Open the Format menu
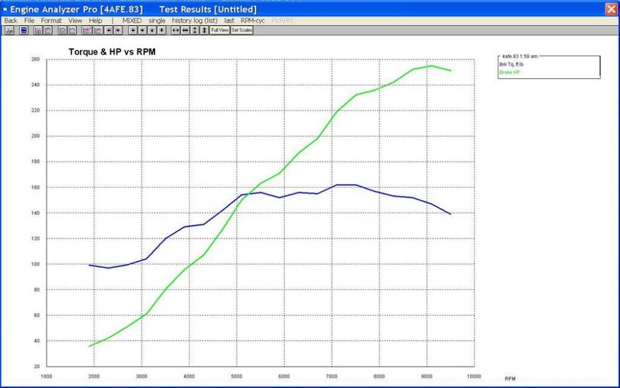Image resolution: width=620 pixels, height=388 pixels. 51,20
